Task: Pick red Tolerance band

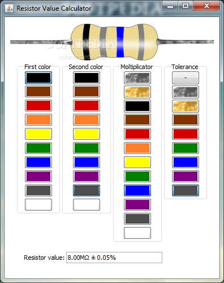Action: tap(186, 134)
